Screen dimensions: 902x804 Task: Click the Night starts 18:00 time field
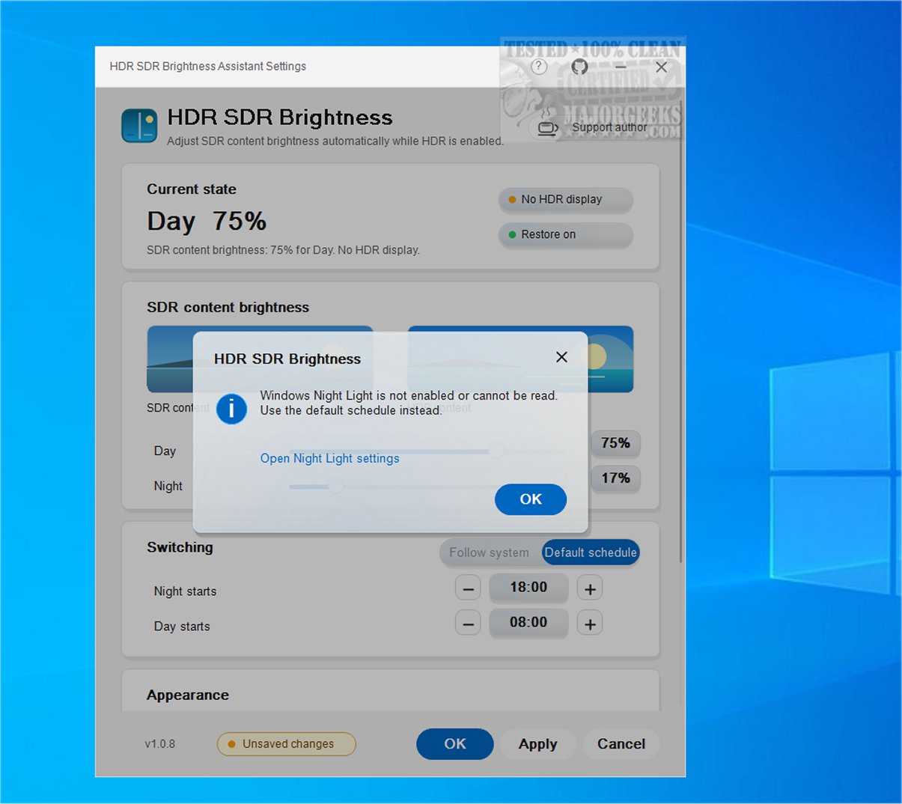[528, 588]
